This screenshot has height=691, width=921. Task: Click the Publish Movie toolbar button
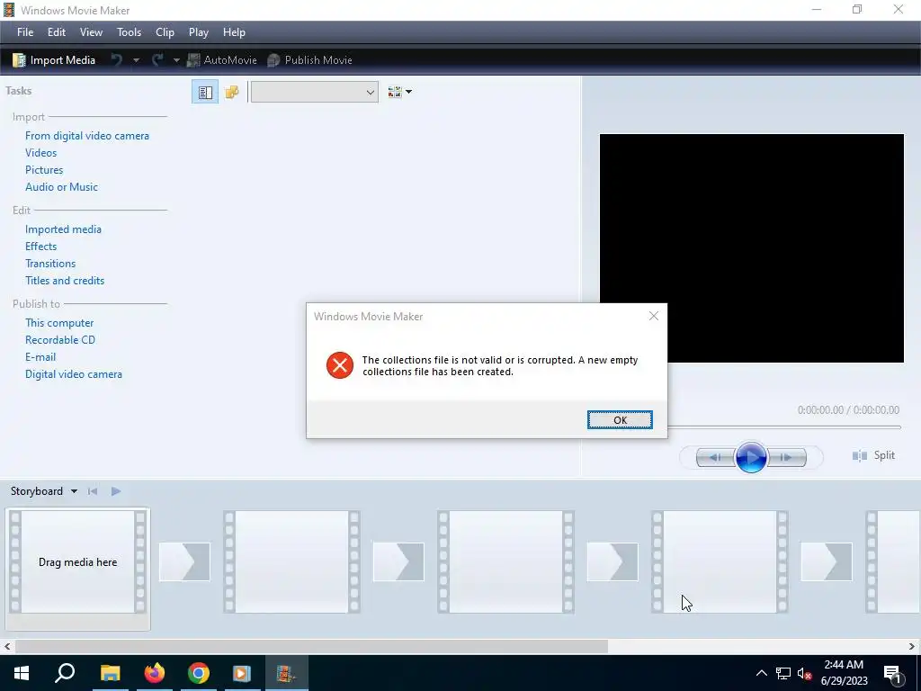[x=309, y=60]
